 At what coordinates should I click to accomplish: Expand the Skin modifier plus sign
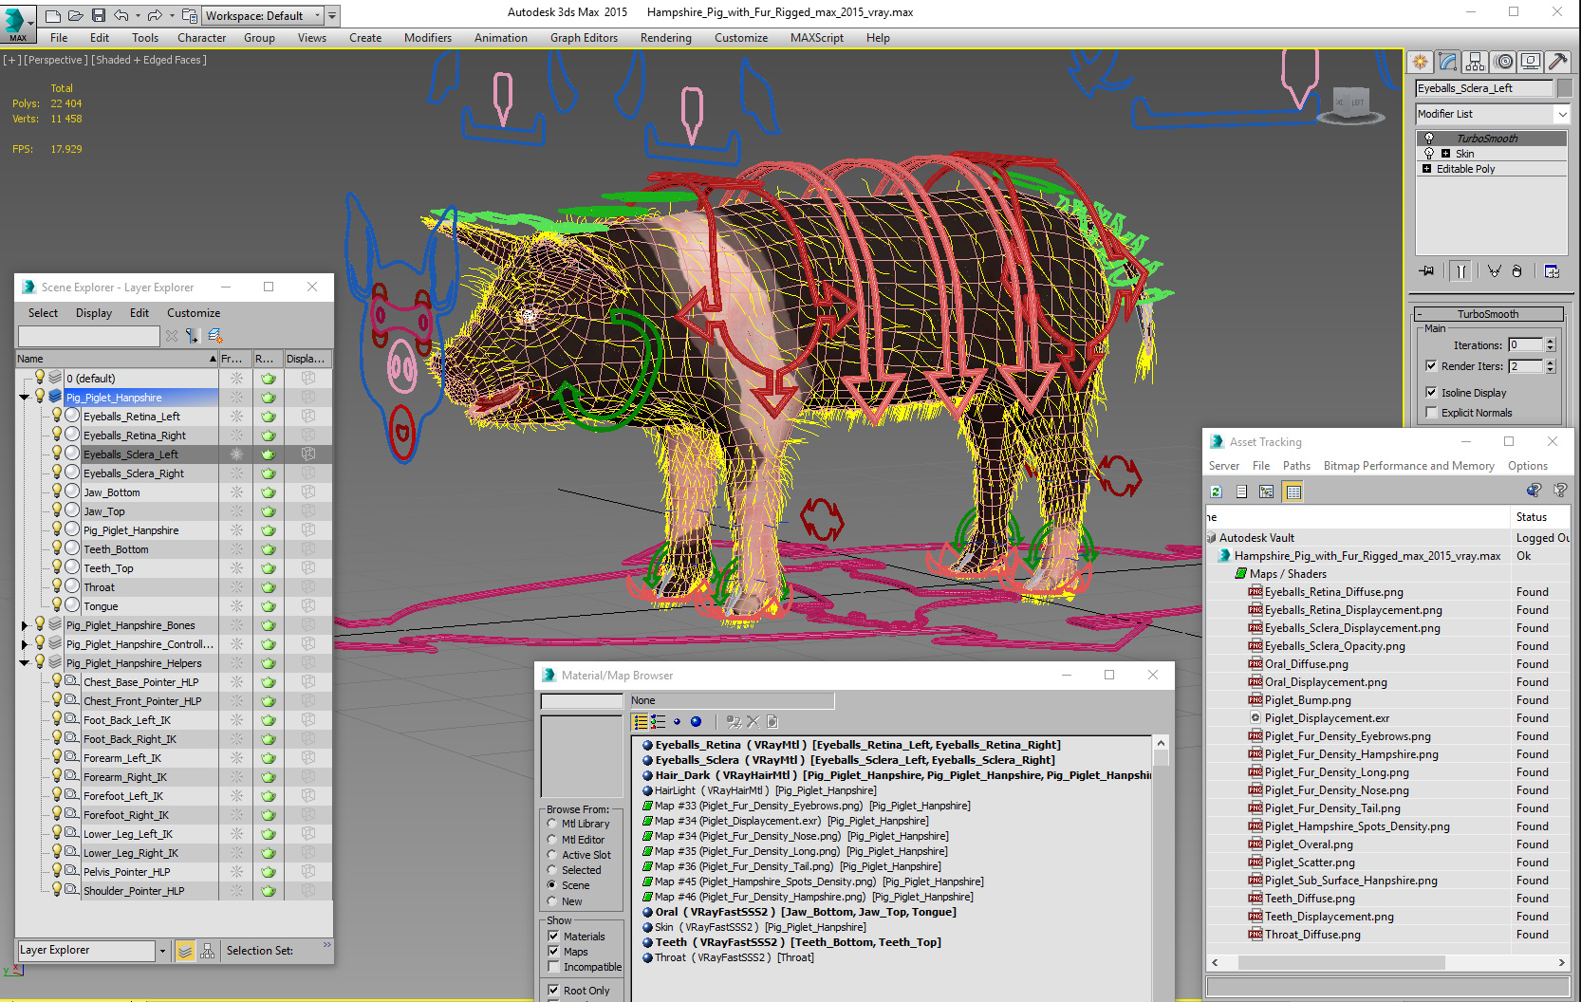pyautogui.click(x=1445, y=154)
